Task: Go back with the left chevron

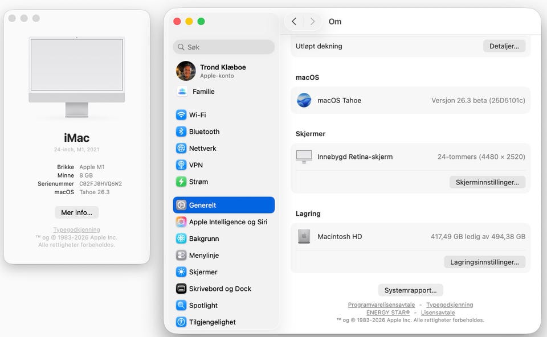Action: (x=294, y=22)
